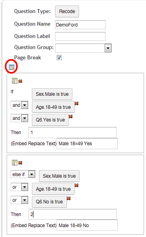Click the Q6.No is true button
The height and width of the screenshot is (237, 146).
click(49, 202)
